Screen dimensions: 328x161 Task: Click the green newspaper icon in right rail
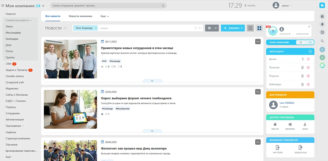pyautogui.click(x=322, y=65)
